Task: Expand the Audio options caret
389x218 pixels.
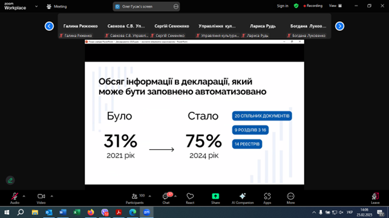Action: point(24,196)
